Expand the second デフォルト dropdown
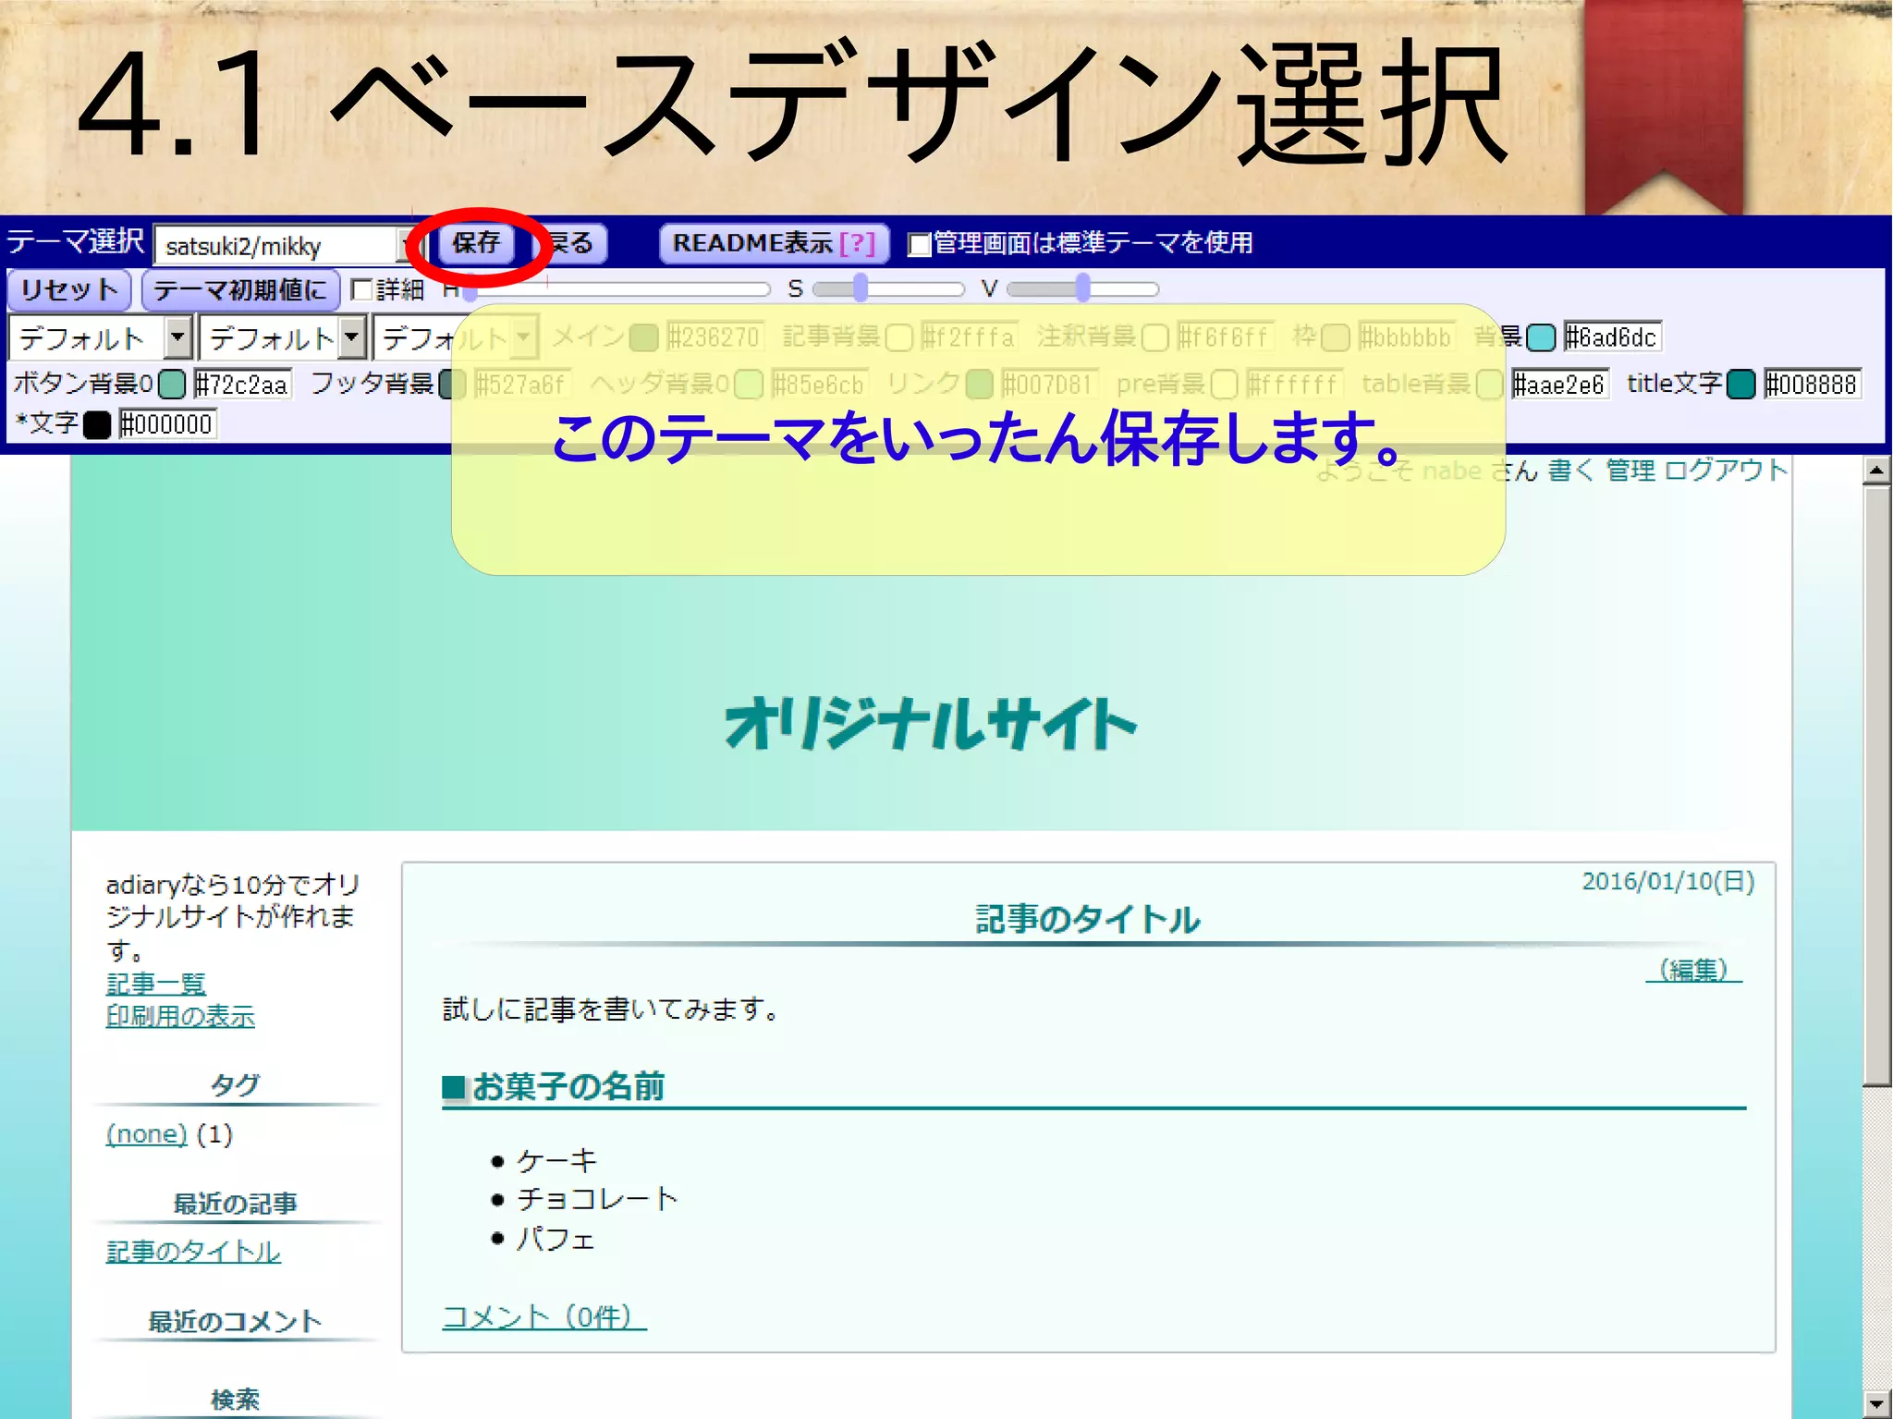The image size is (1893, 1419). tap(282, 338)
